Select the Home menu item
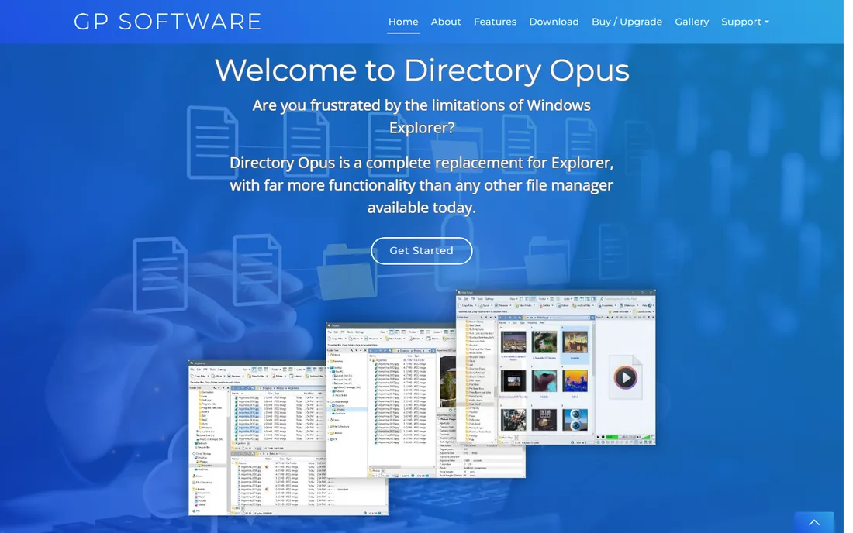This screenshot has height=533, width=853. (403, 22)
